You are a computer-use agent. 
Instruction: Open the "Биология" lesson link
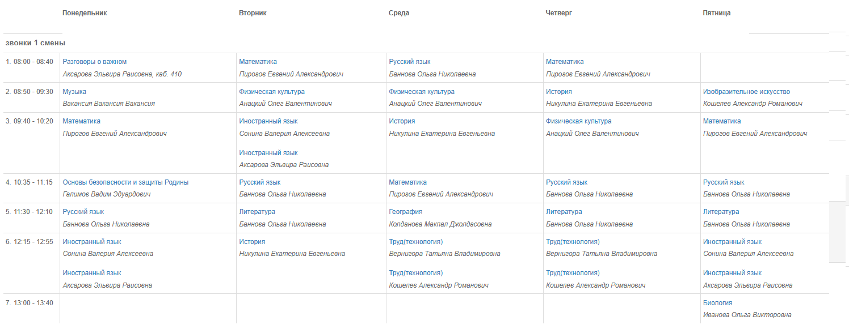[717, 303]
